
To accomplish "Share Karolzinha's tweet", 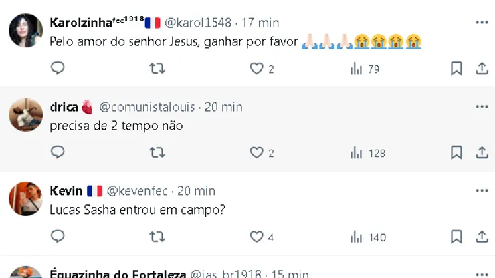I will [482, 68].
